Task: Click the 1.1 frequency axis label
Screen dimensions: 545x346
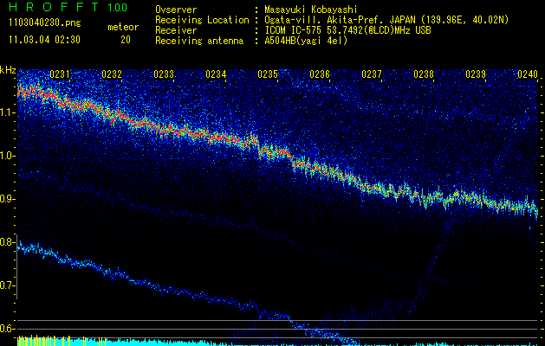Action: [x=8, y=112]
